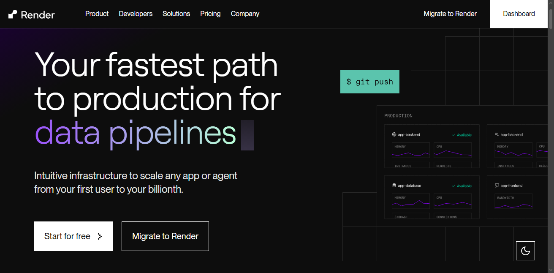Screen dimensions: 554x273
Task: Click the PRODUCTION panel label
Action: click(398, 116)
